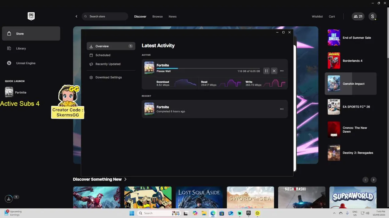This screenshot has width=389, height=218.
Task: Click the Write speed graph
Action: (x=275, y=83)
